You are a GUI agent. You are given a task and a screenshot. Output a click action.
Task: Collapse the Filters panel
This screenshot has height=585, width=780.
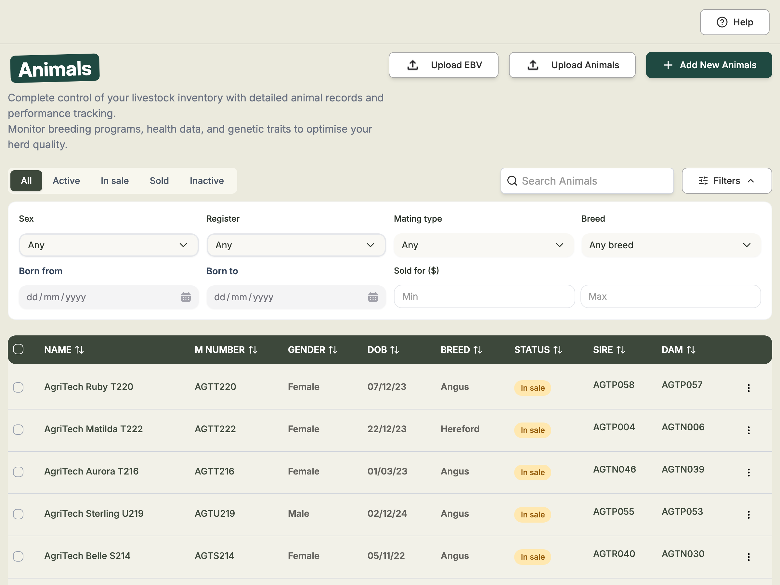click(726, 181)
